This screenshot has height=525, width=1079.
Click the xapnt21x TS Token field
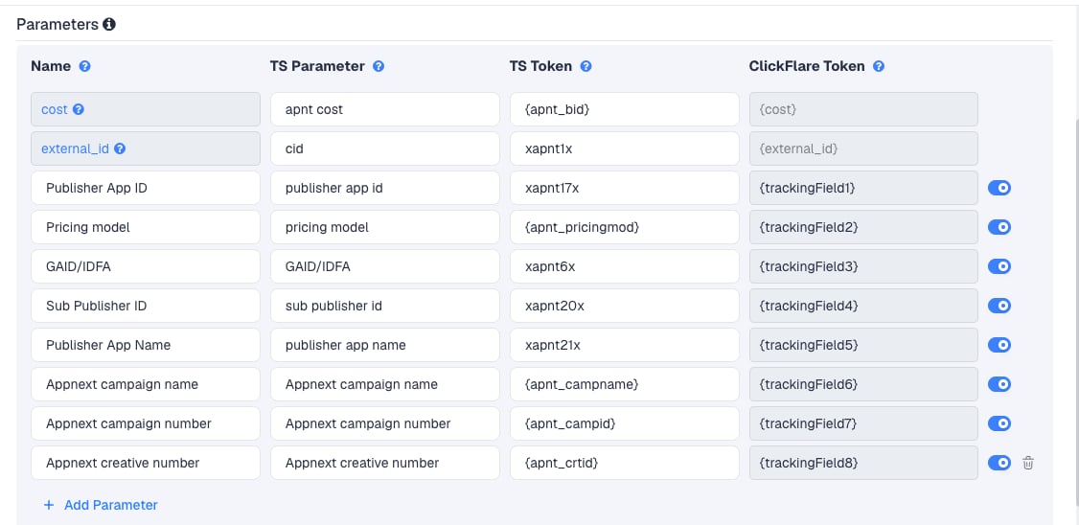pyautogui.click(x=625, y=345)
